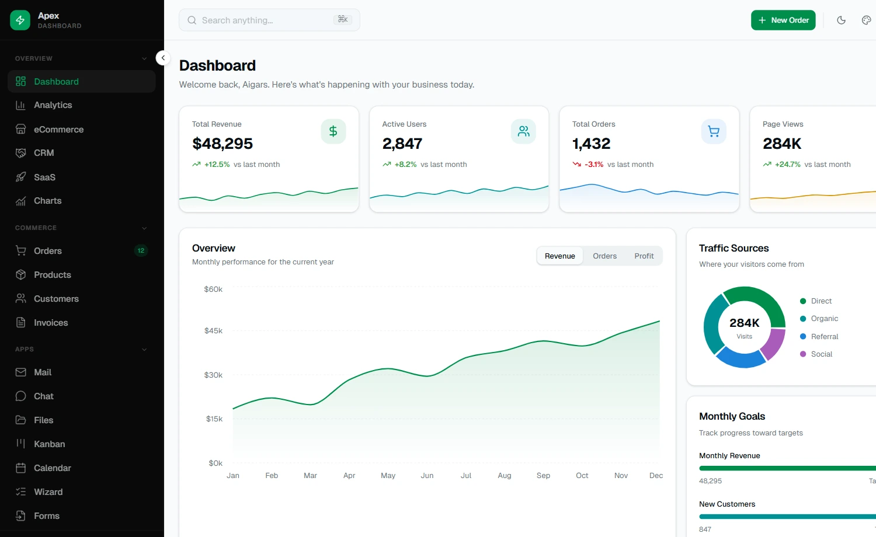The height and width of the screenshot is (537, 876).
Task: Click the Chat bubble icon
Action: click(x=21, y=396)
